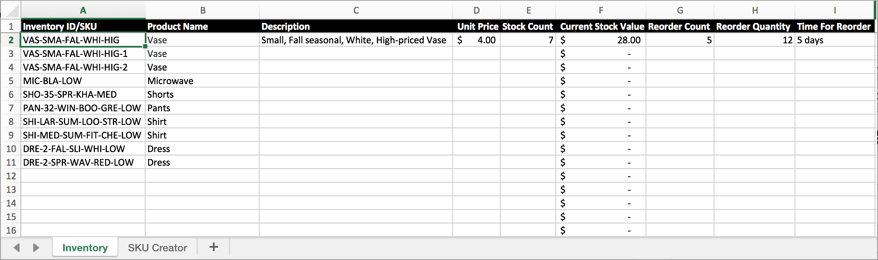
Task: Switch to the SKU Creator sheet
Action: tap(157, 247)
